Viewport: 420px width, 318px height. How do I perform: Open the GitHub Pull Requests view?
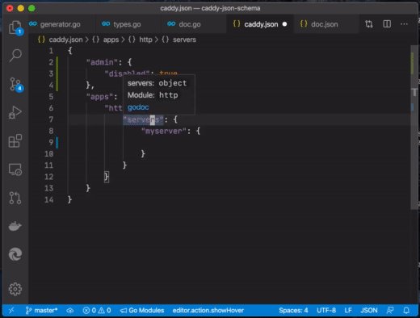[x=15, y=198]
